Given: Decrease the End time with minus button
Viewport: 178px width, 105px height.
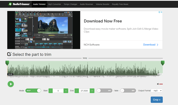Looking at the screenshot, I should (77, 91).
